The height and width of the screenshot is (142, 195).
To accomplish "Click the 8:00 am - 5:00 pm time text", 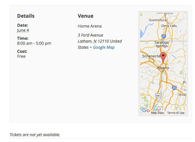I will click(x=34, y=43).
